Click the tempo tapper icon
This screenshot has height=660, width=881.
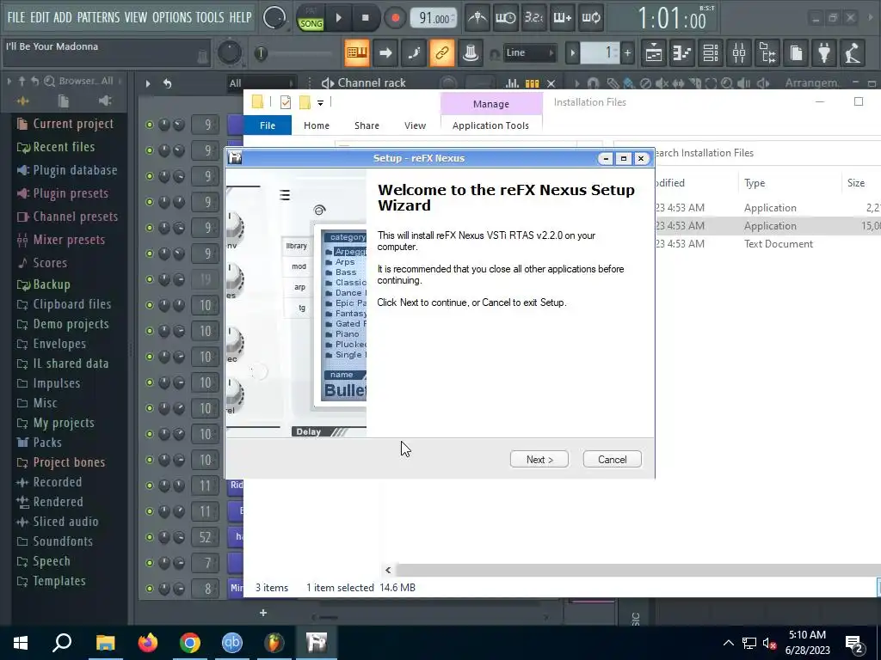[x=853, y=53]
